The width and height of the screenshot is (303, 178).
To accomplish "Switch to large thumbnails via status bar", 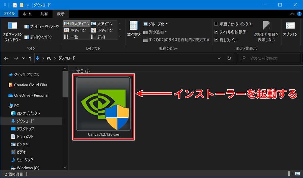I will [298, 174].
